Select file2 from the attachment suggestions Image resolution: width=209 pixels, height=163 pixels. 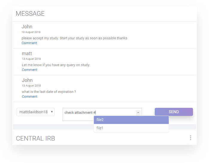[x=131, y=120]
